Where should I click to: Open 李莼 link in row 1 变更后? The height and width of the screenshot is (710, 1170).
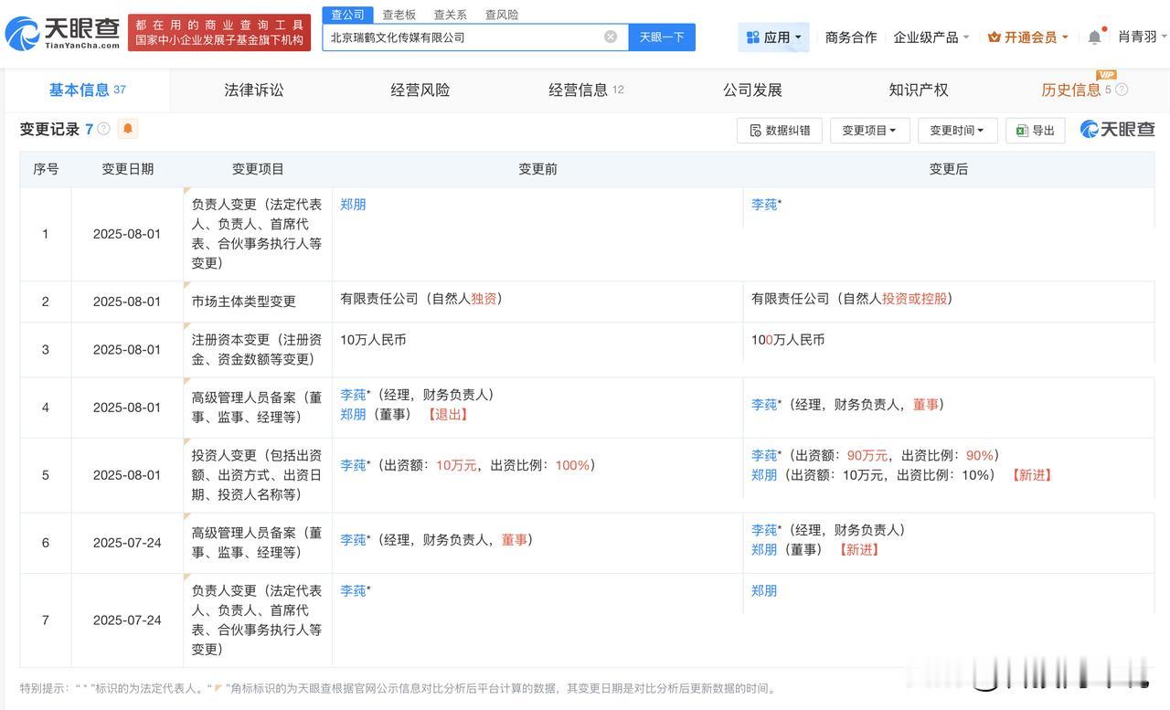click(x=764, y=205)
